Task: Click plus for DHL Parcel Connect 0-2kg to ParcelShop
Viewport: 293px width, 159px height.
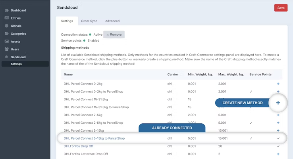Action: tap(278, 92)
